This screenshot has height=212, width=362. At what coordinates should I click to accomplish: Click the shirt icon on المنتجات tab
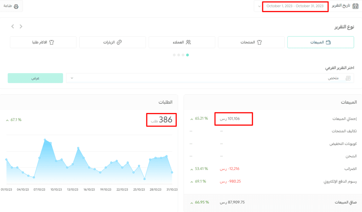point(259,42)
